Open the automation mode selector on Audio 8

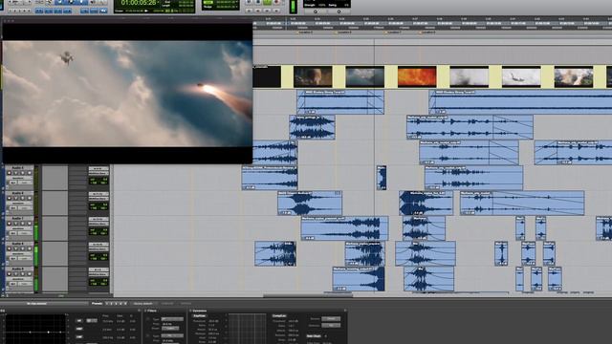[x=25, y=259]
